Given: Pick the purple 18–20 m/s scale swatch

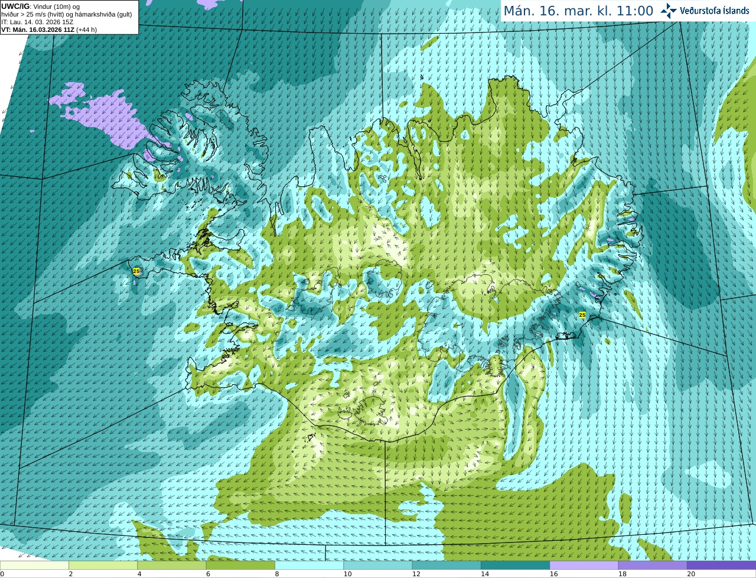Looking at the screenshot, I should click(653, 566).
